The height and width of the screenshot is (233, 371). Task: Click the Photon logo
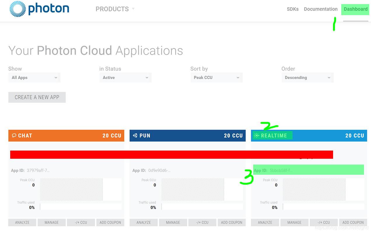(39, 8)
